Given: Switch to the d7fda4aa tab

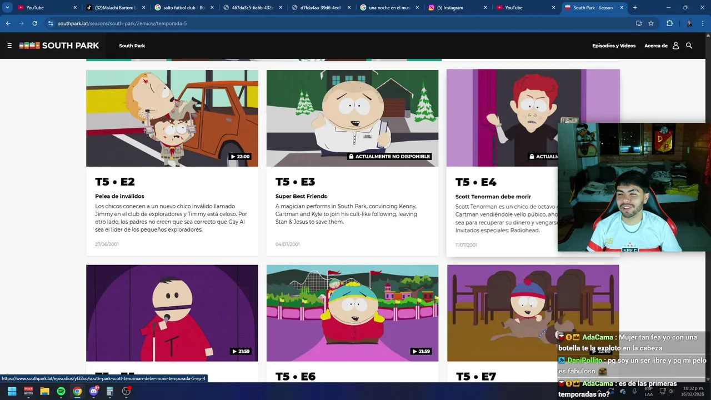Looking at the screenshot, I should [x=321, y=8].
